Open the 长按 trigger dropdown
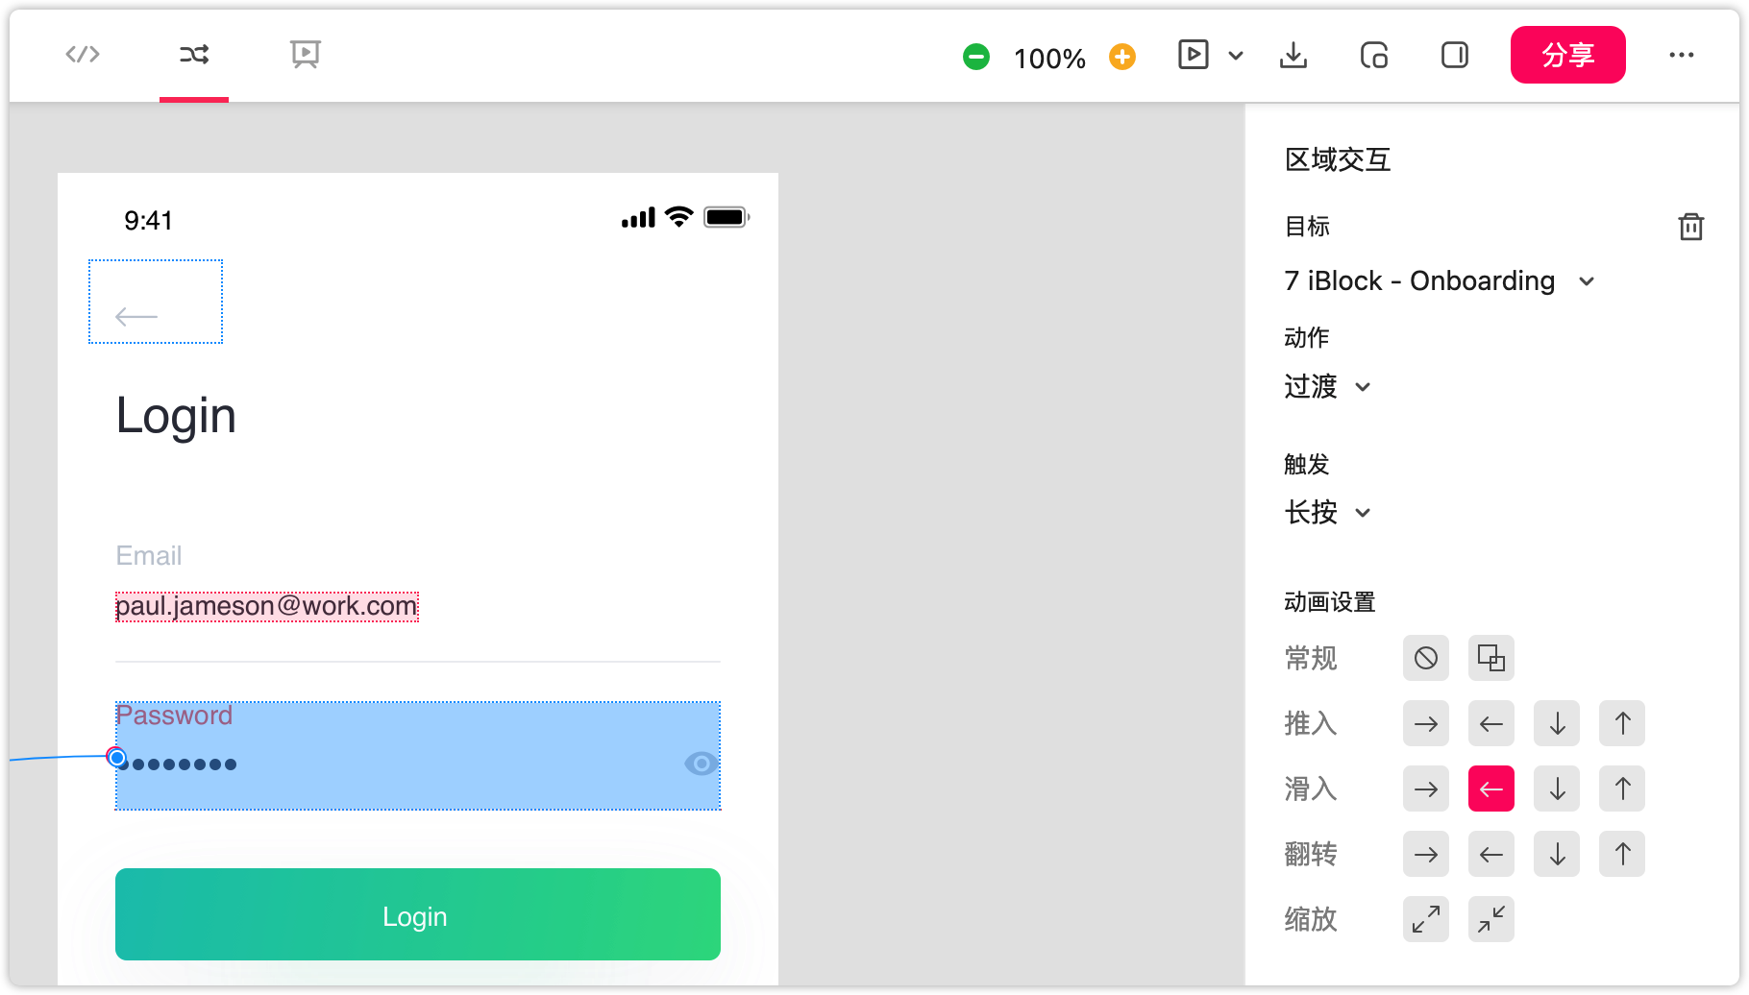Screen dimensions: 1749x995 click(1327, 513)
